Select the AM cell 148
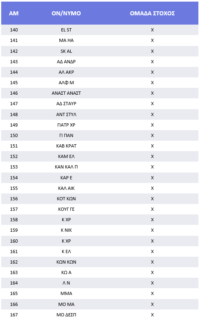Screen dimensions: 200x320 coord(14,114)
